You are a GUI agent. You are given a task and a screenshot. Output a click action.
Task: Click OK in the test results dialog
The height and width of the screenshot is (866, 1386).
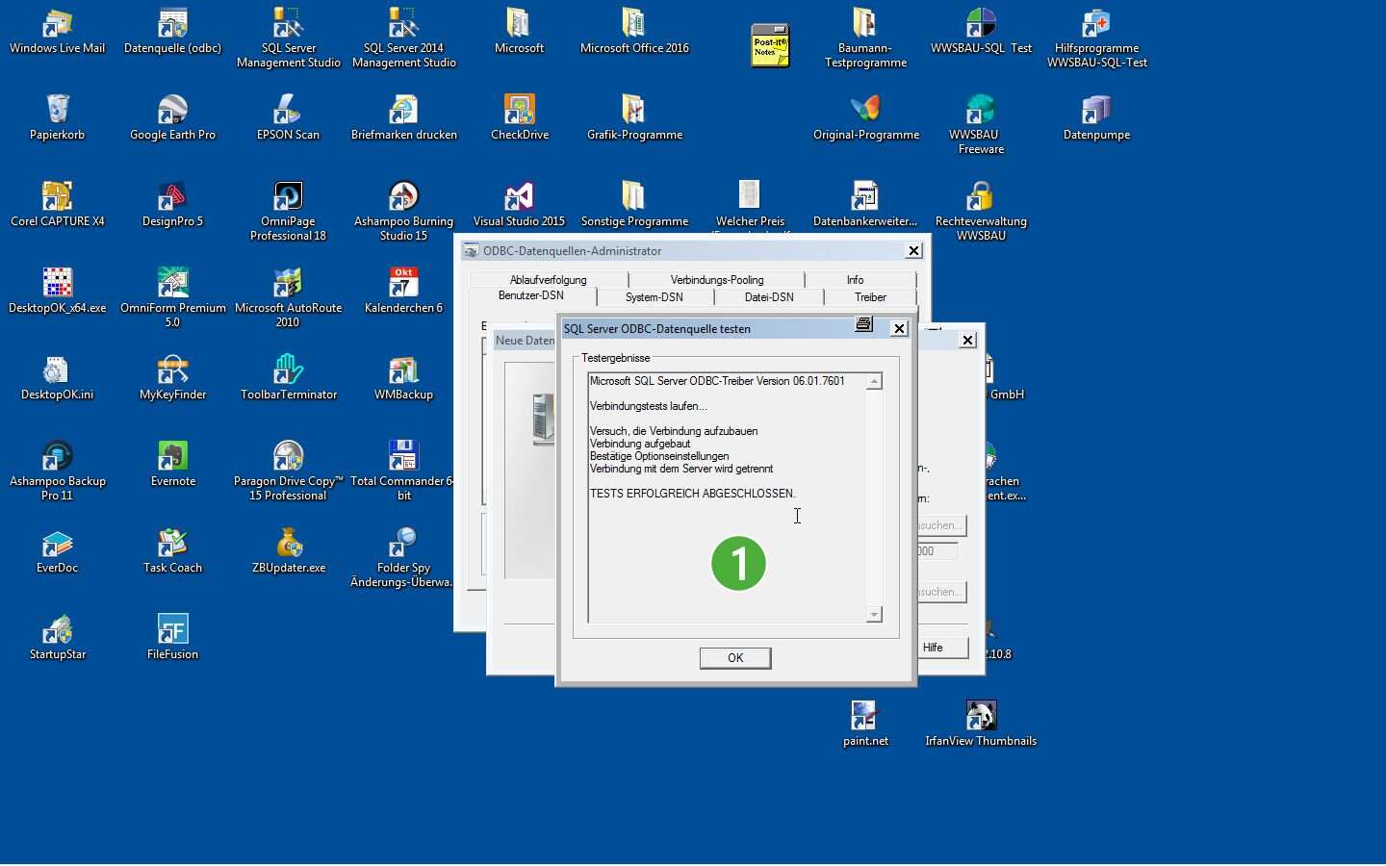[735, 658]
